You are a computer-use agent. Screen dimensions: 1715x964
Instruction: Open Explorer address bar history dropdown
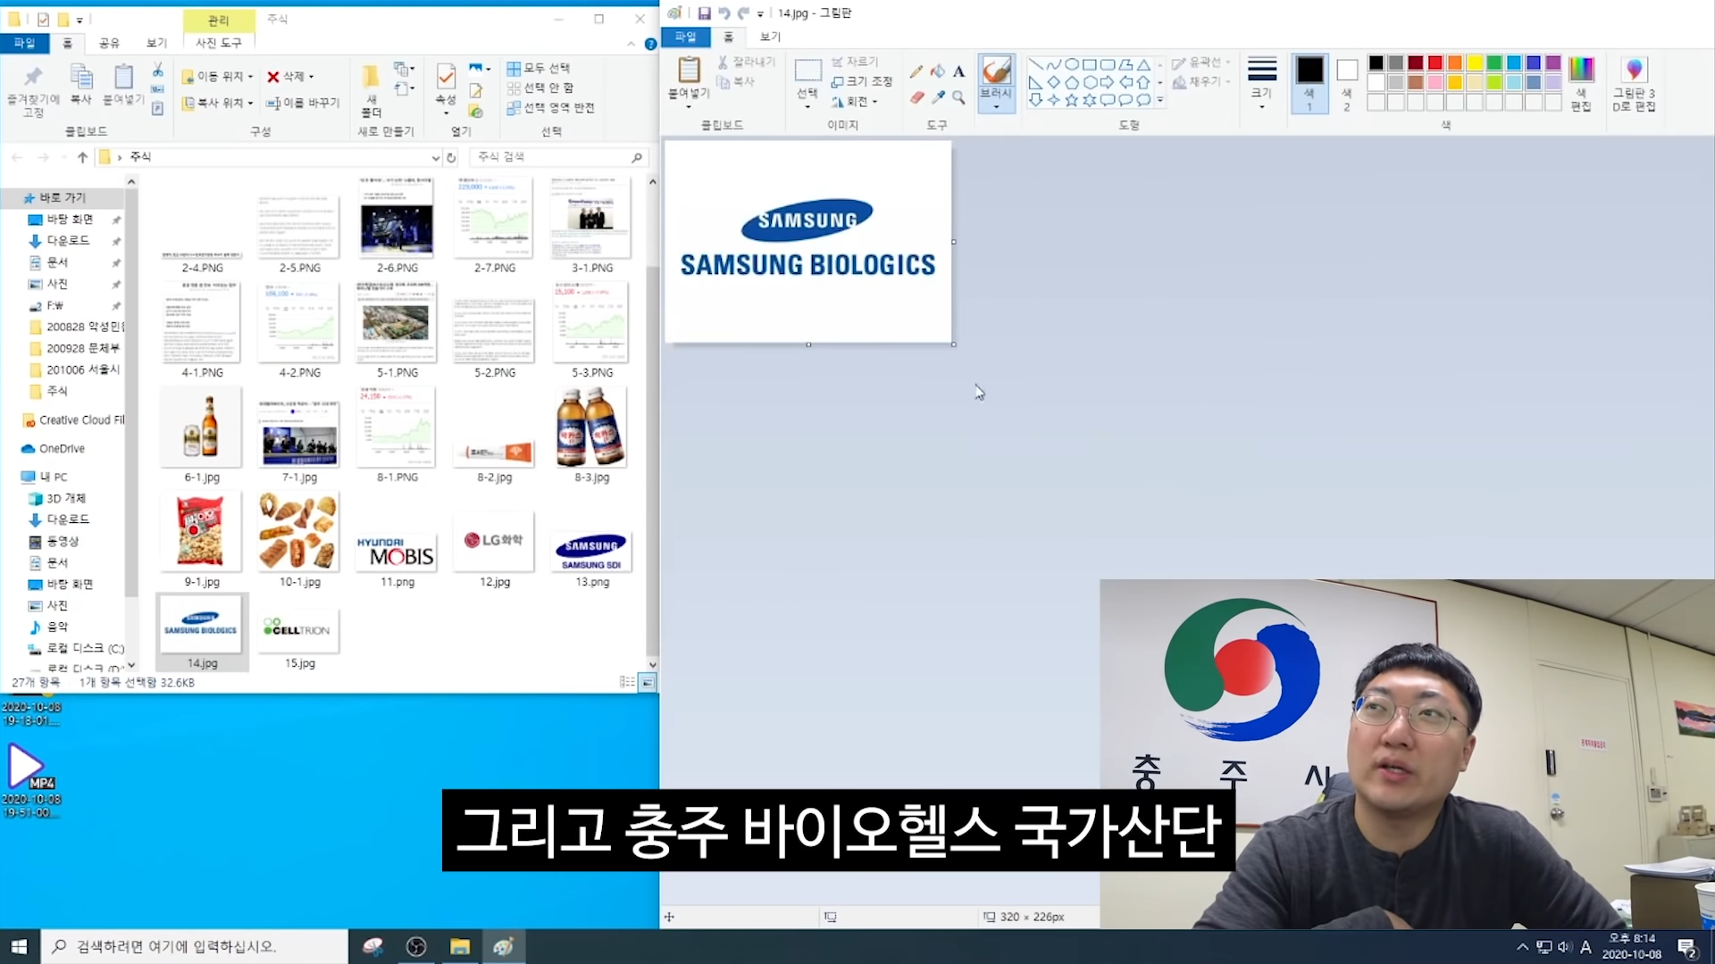tap(435, 158)
